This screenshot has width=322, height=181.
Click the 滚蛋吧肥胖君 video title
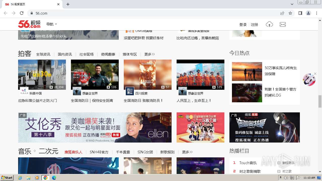pyautogui.click(x=144, y=38)
